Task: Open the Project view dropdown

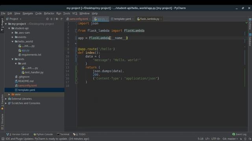Action: [x=14, y=19]
